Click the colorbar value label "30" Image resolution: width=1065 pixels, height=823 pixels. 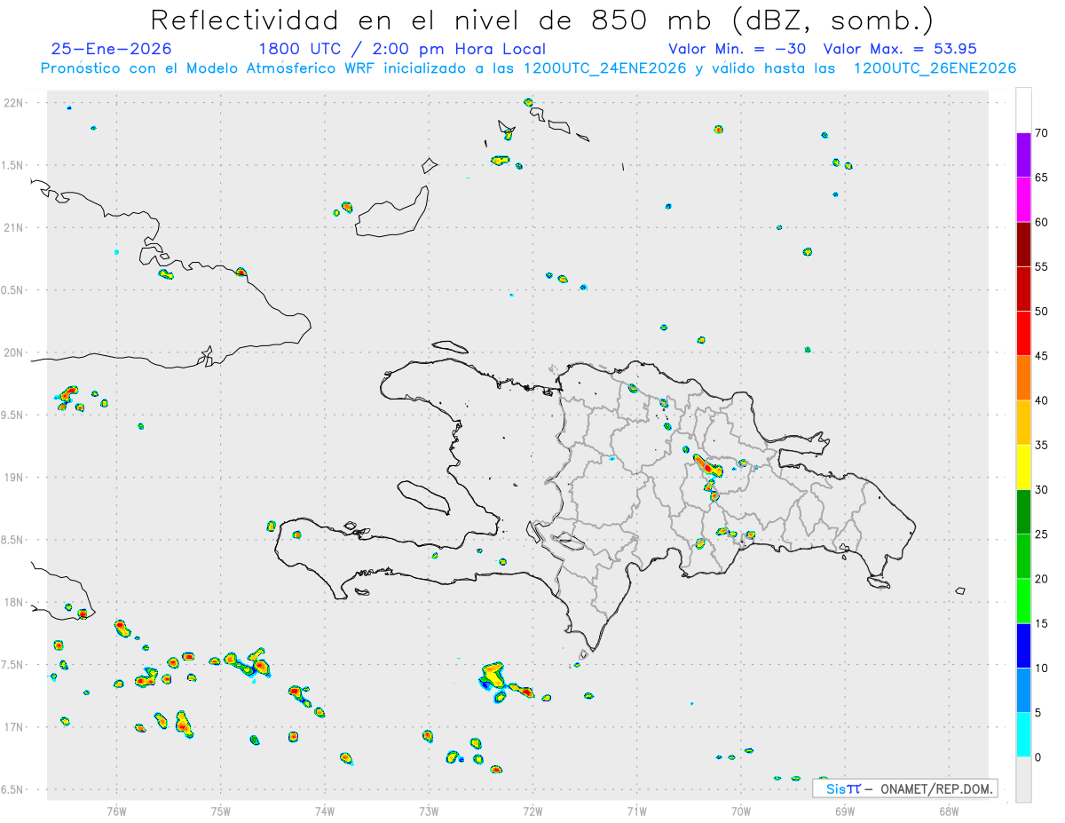[1042, 489]
